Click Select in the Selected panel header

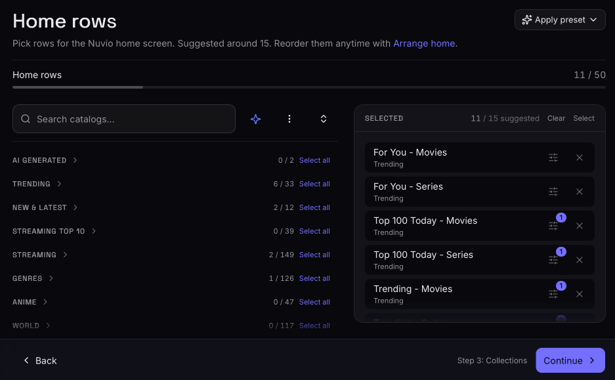(583, 118)
